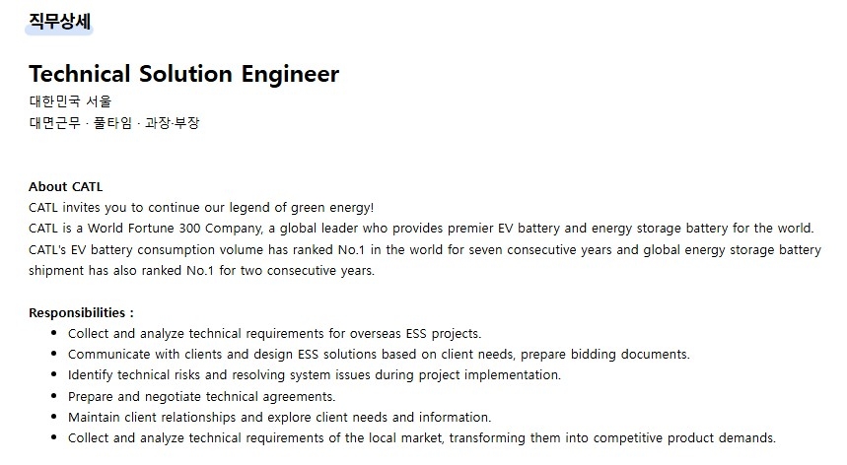Viewport: 847px width, 465px height.
Task: Click the 'World Fortune 300 Company' sentence
Action: 421,229
